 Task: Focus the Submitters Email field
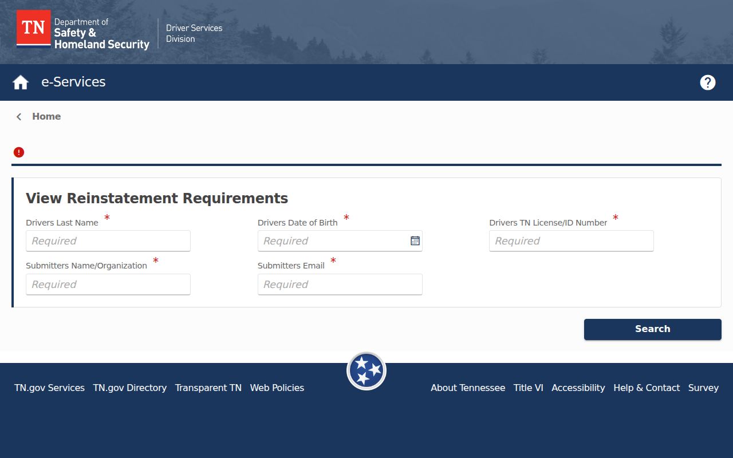click(340, 285)
